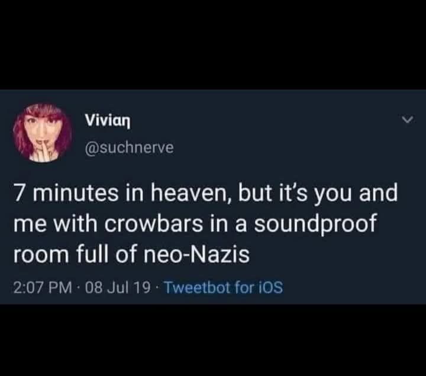This screenshot has width=426, height=376.
Task: Click the tweet text about 7 minutes in heaven
Action: pos(205,224)
